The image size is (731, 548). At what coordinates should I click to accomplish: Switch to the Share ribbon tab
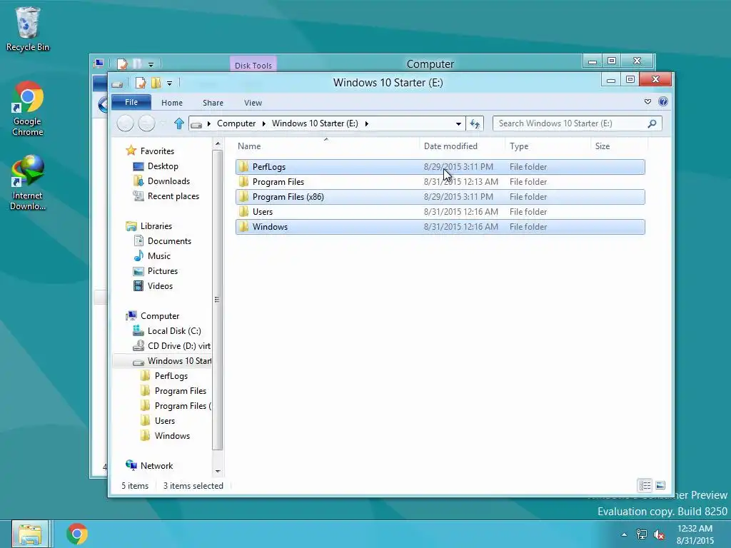pyautogui.click(x=213, y=103)
